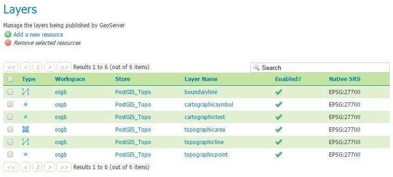The image size is (393, 177).
Task: Sort table by Enabled? column header
Action: click(288, 79)
